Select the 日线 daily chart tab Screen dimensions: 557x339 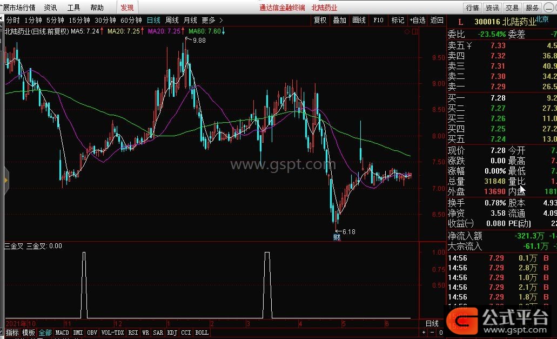(153, 20)
